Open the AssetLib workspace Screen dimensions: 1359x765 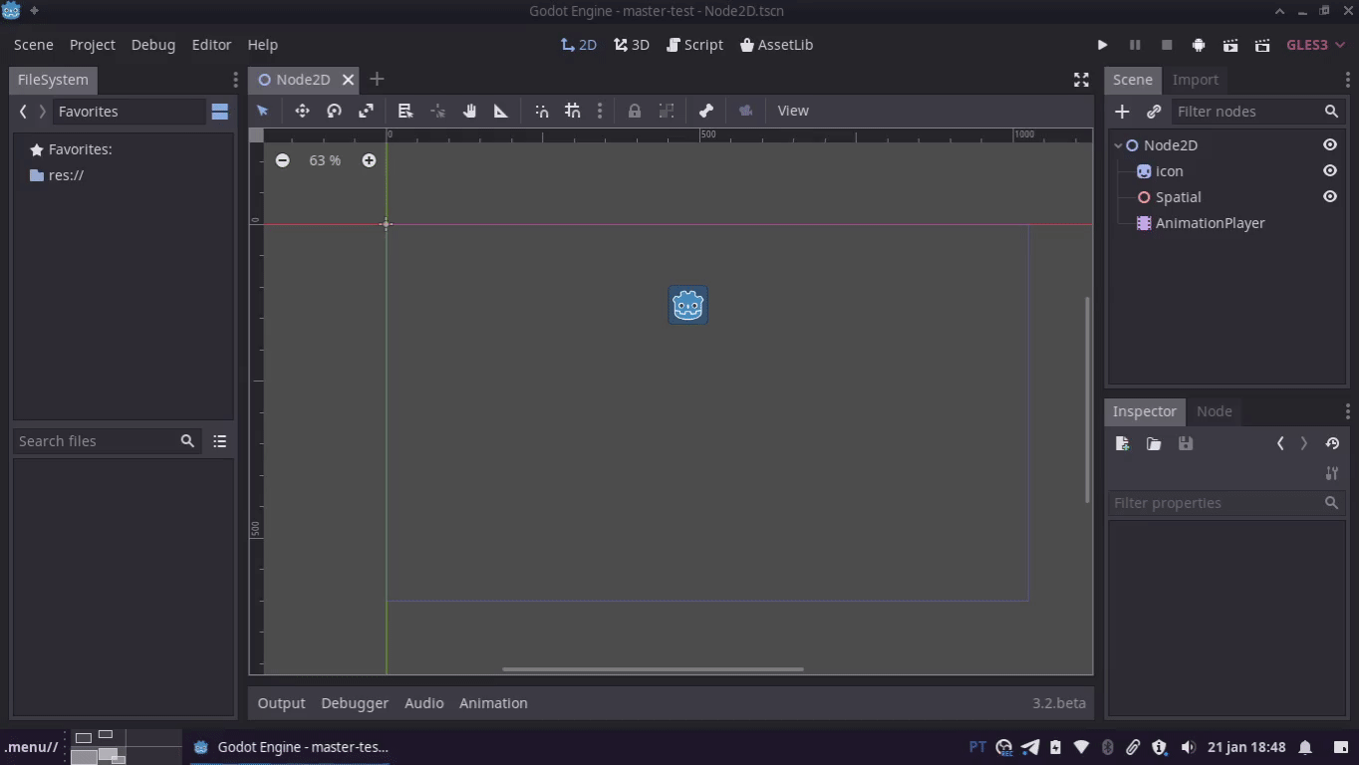pos(777,45)
